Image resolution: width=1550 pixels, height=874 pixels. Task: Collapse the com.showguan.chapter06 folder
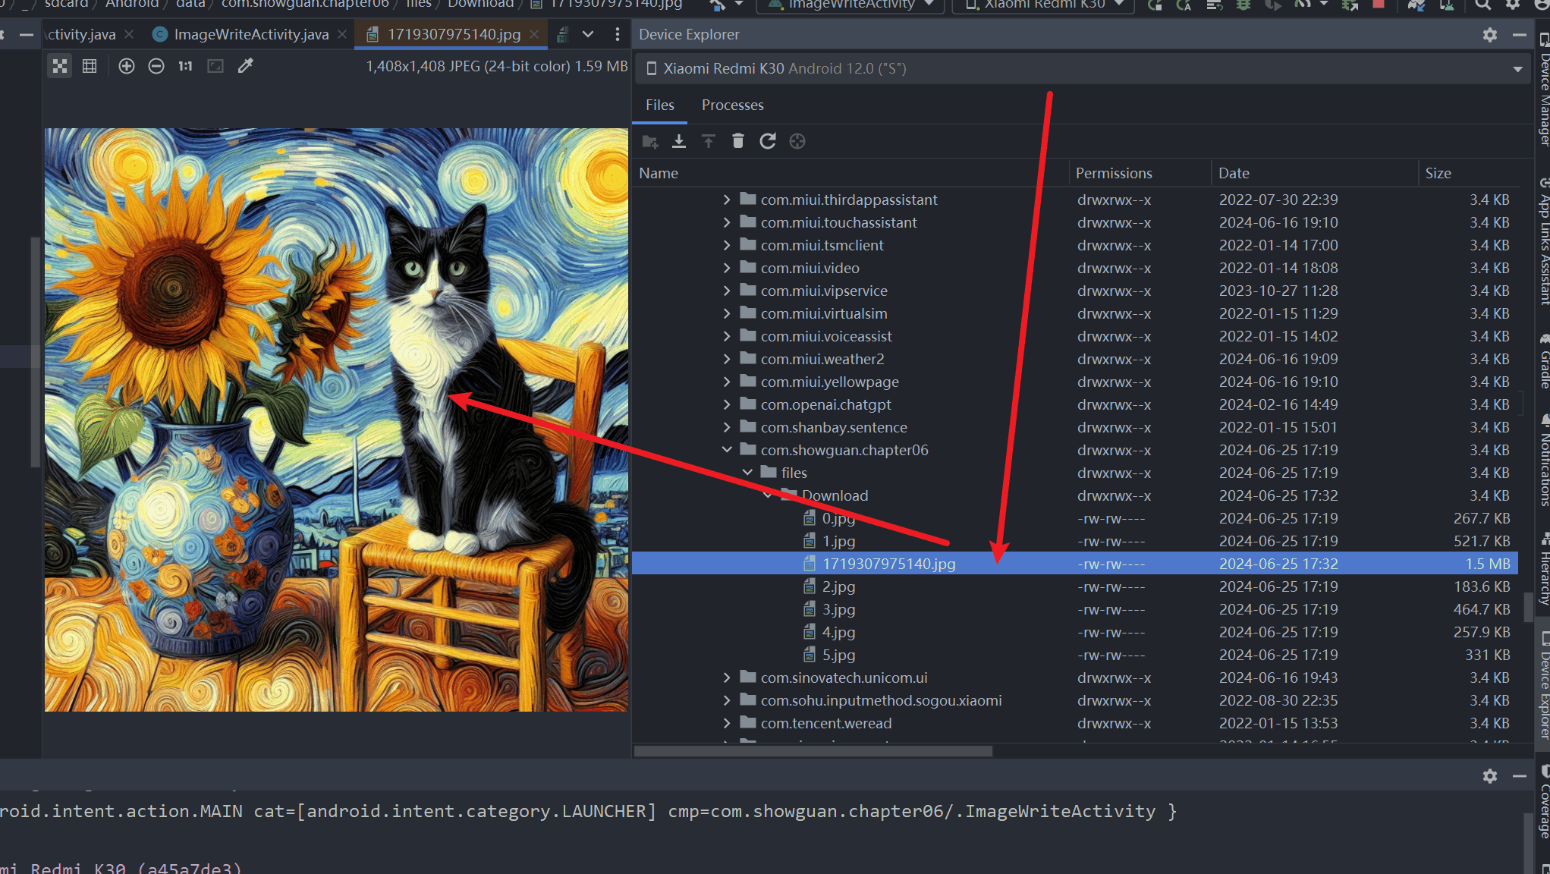point(727,450)
